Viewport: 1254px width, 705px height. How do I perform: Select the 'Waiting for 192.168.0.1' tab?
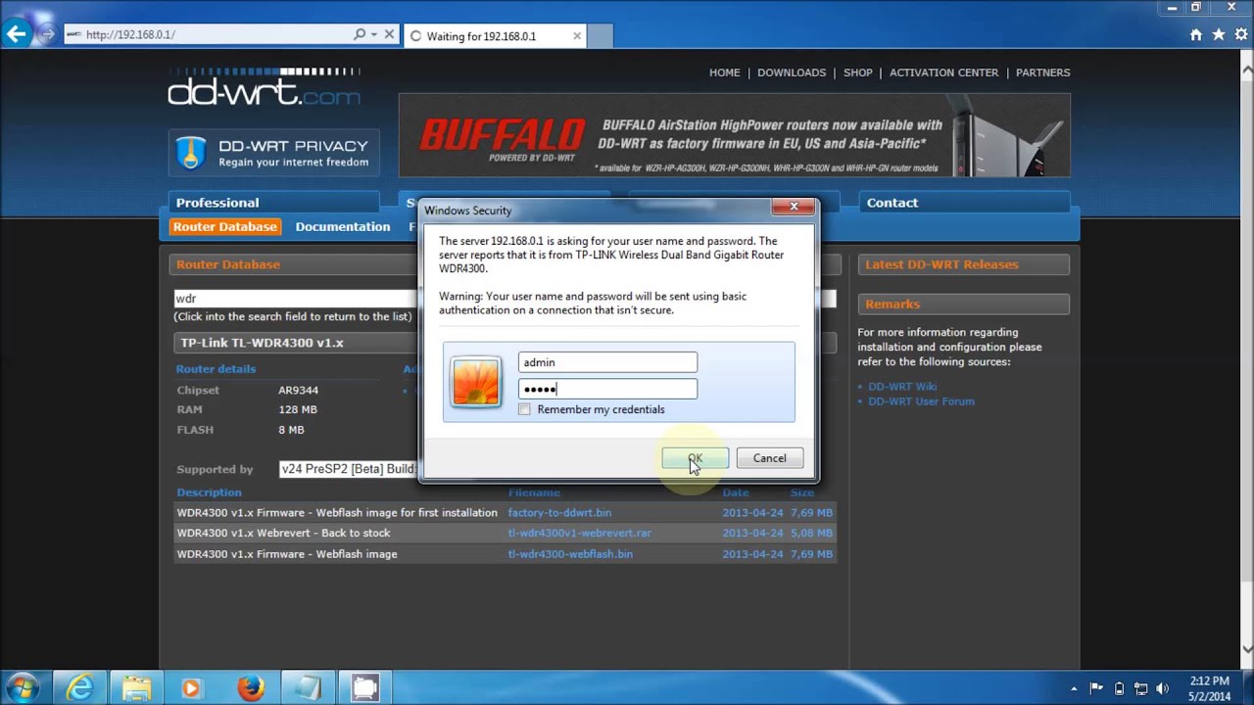coord(495,35)
